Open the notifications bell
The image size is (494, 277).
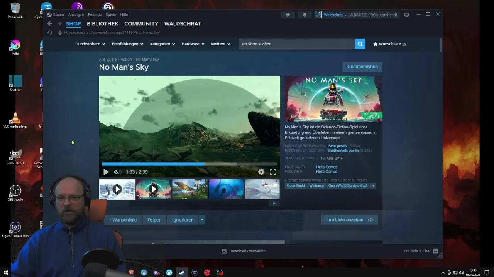[305, 15]
